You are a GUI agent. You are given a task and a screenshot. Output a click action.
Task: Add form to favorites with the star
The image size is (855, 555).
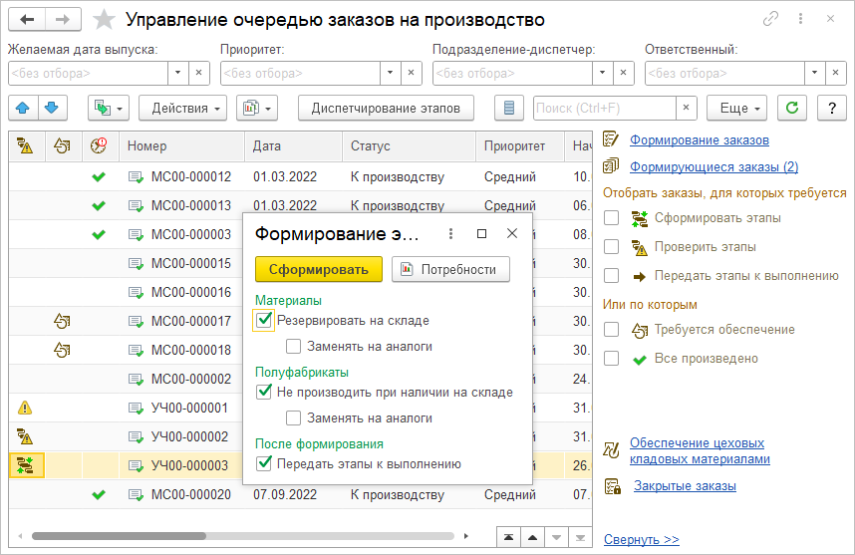click(104, 20)
